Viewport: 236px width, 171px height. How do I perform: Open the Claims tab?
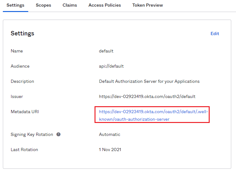tap(70, 5)
